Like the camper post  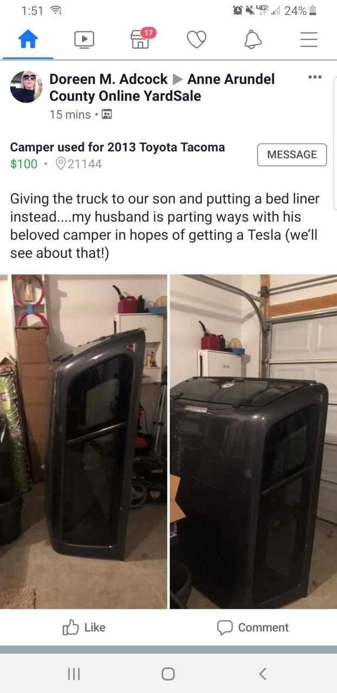pyautogui.click(x=84, y=627)
